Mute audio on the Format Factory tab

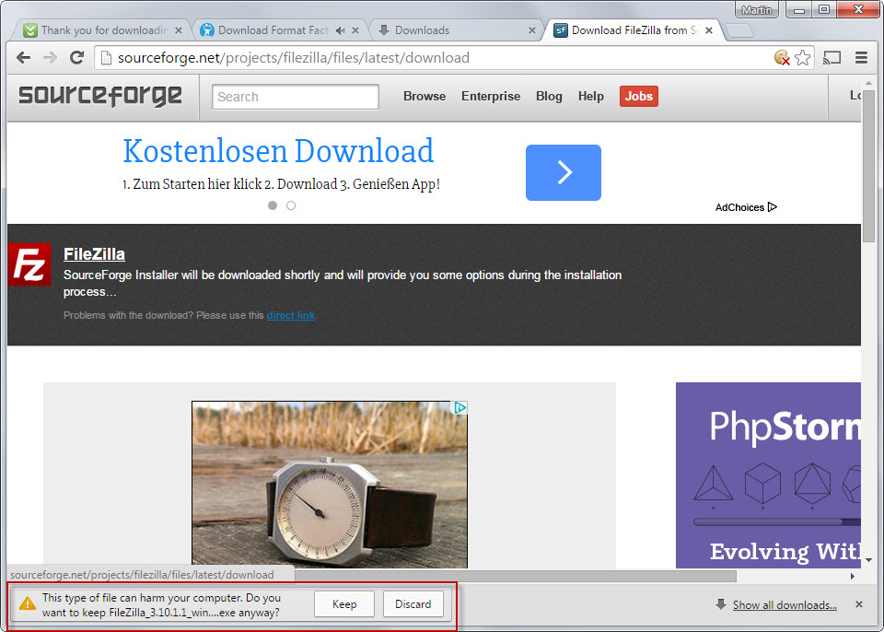point(340,30)
